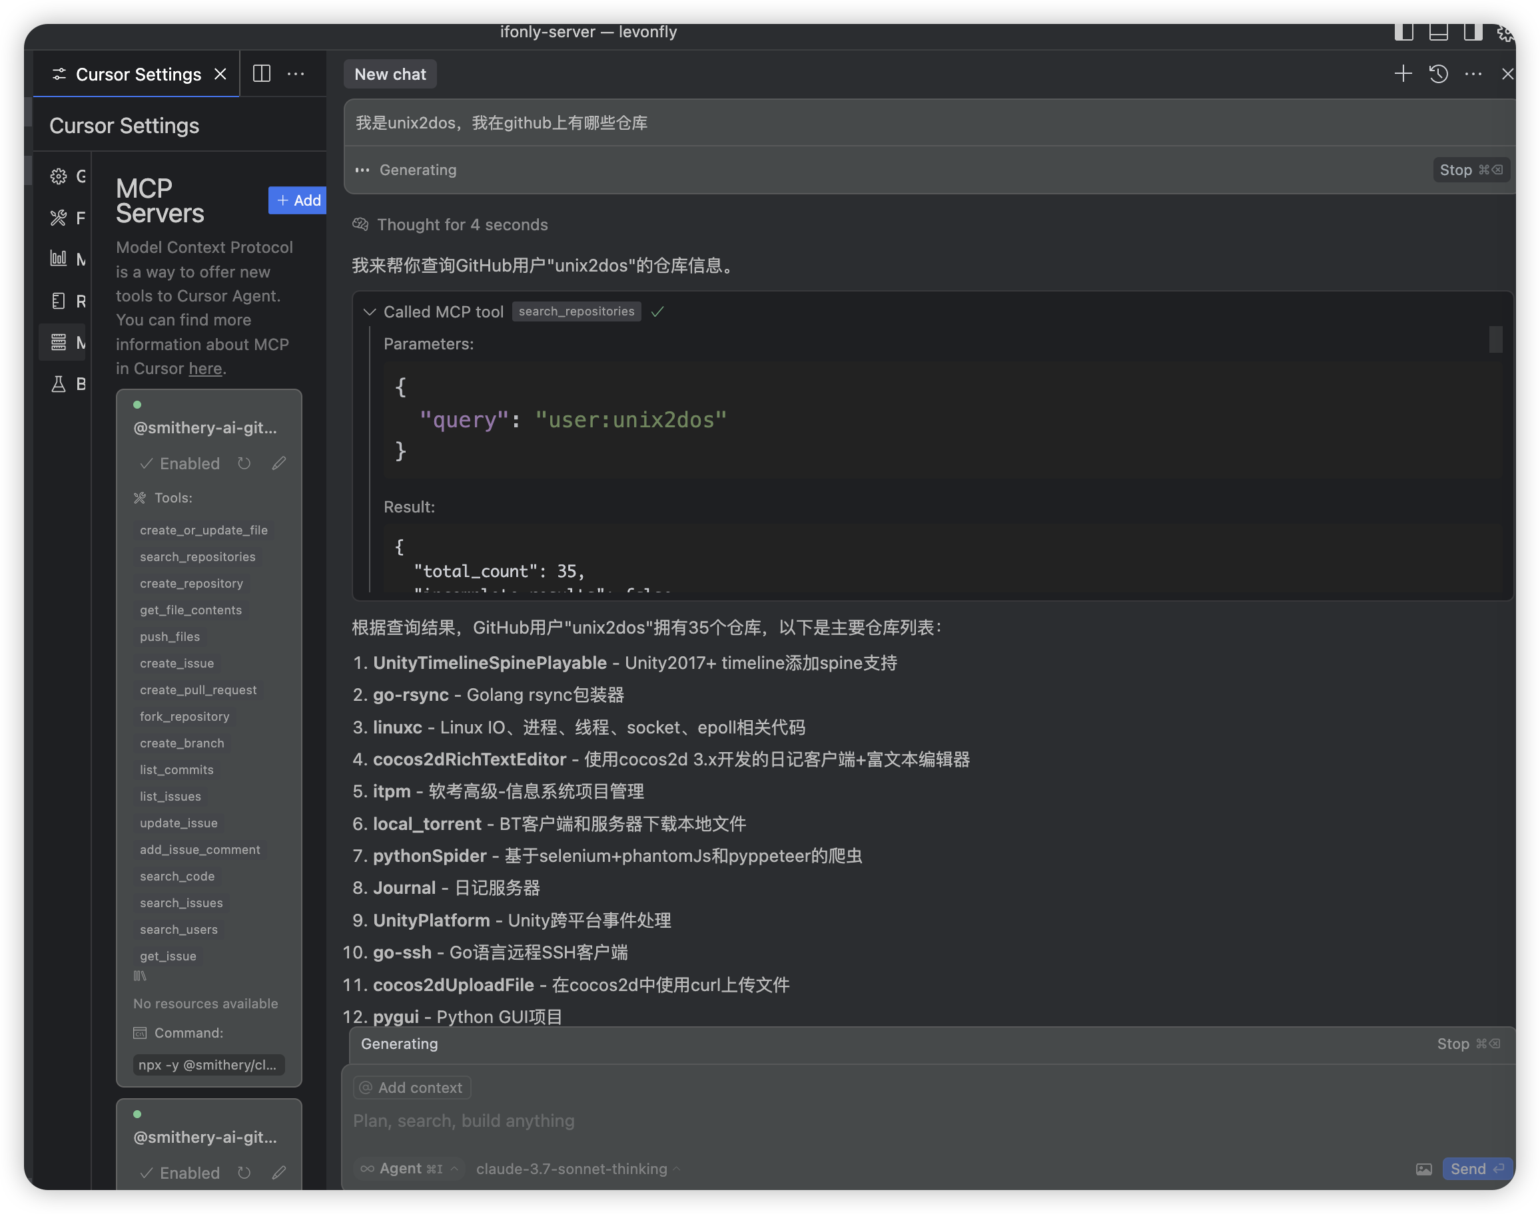Open Models settings chart icon

coord(59,259)
